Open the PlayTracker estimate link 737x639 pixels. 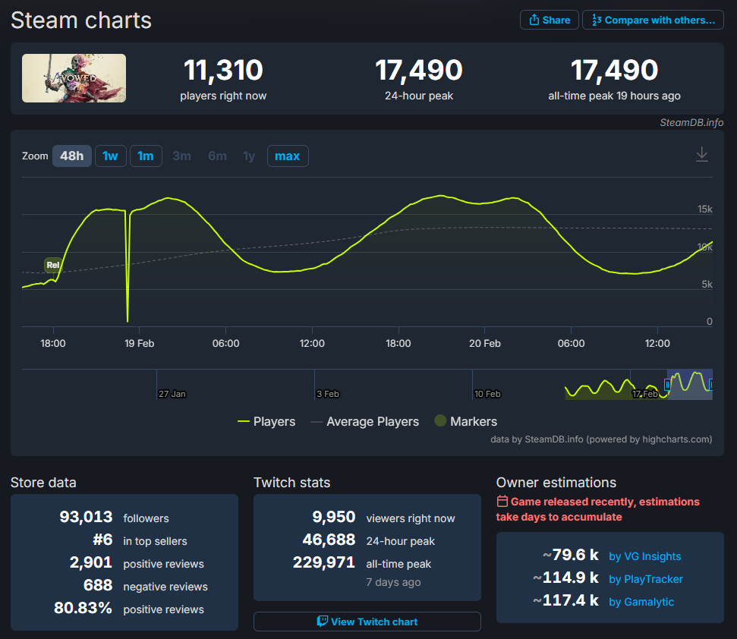tap(646, 579)
